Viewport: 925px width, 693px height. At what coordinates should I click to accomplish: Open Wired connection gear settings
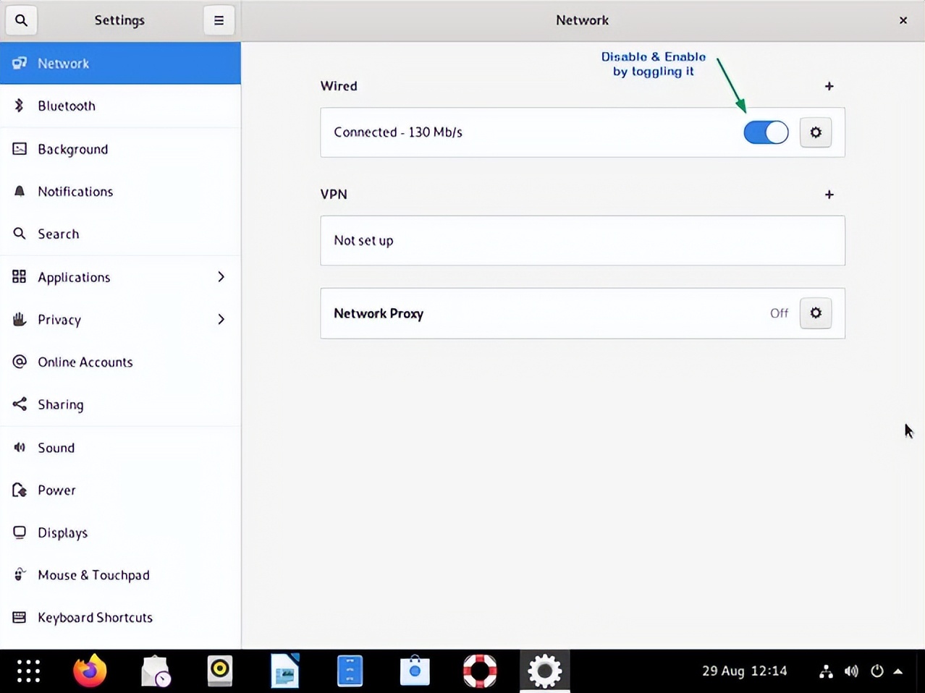pyautogui.click(x=815, y=132)
